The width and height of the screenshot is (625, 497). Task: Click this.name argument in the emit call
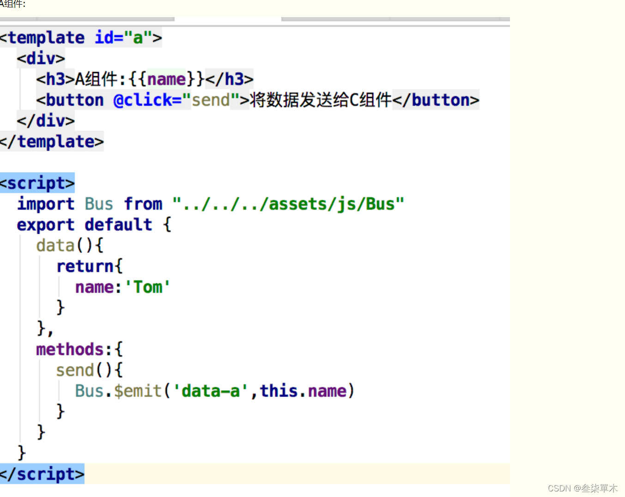303,391
